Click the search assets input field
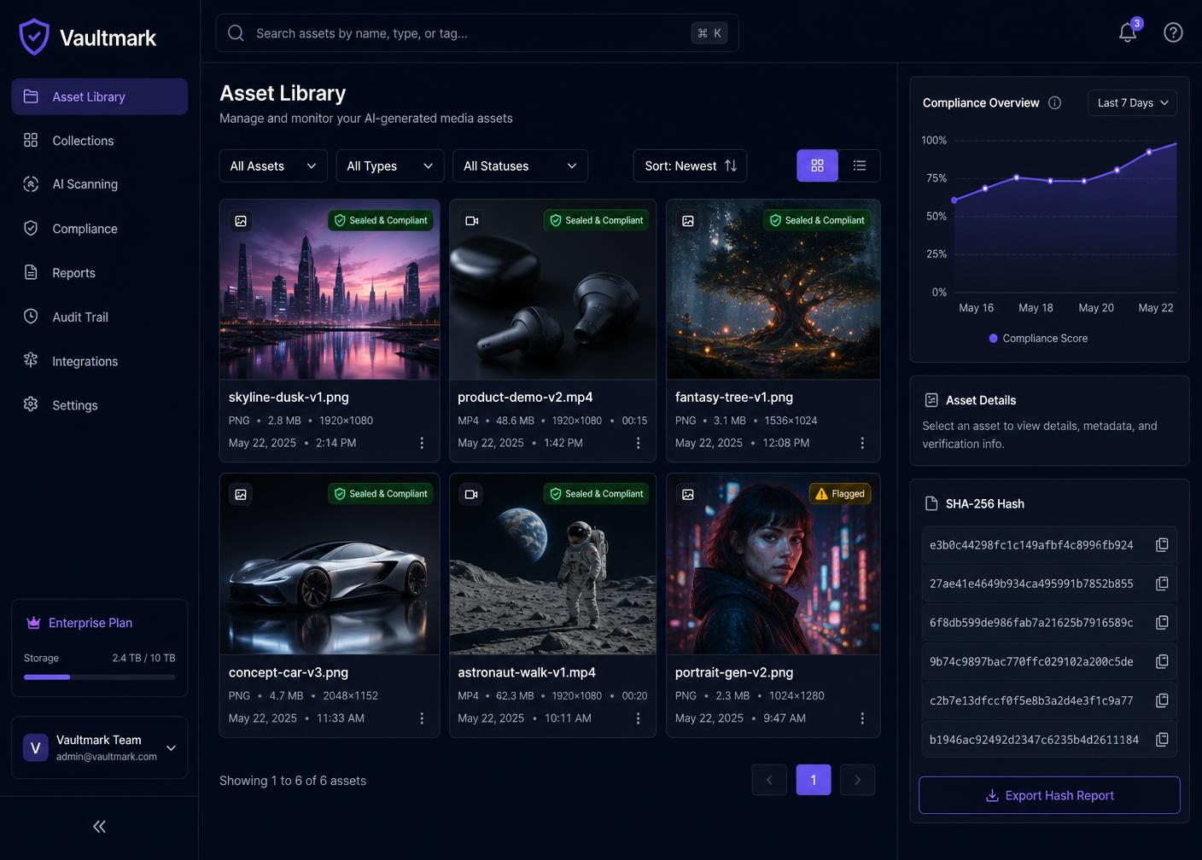This screenshot has width=1202, height=860. [x=477, y=33]
